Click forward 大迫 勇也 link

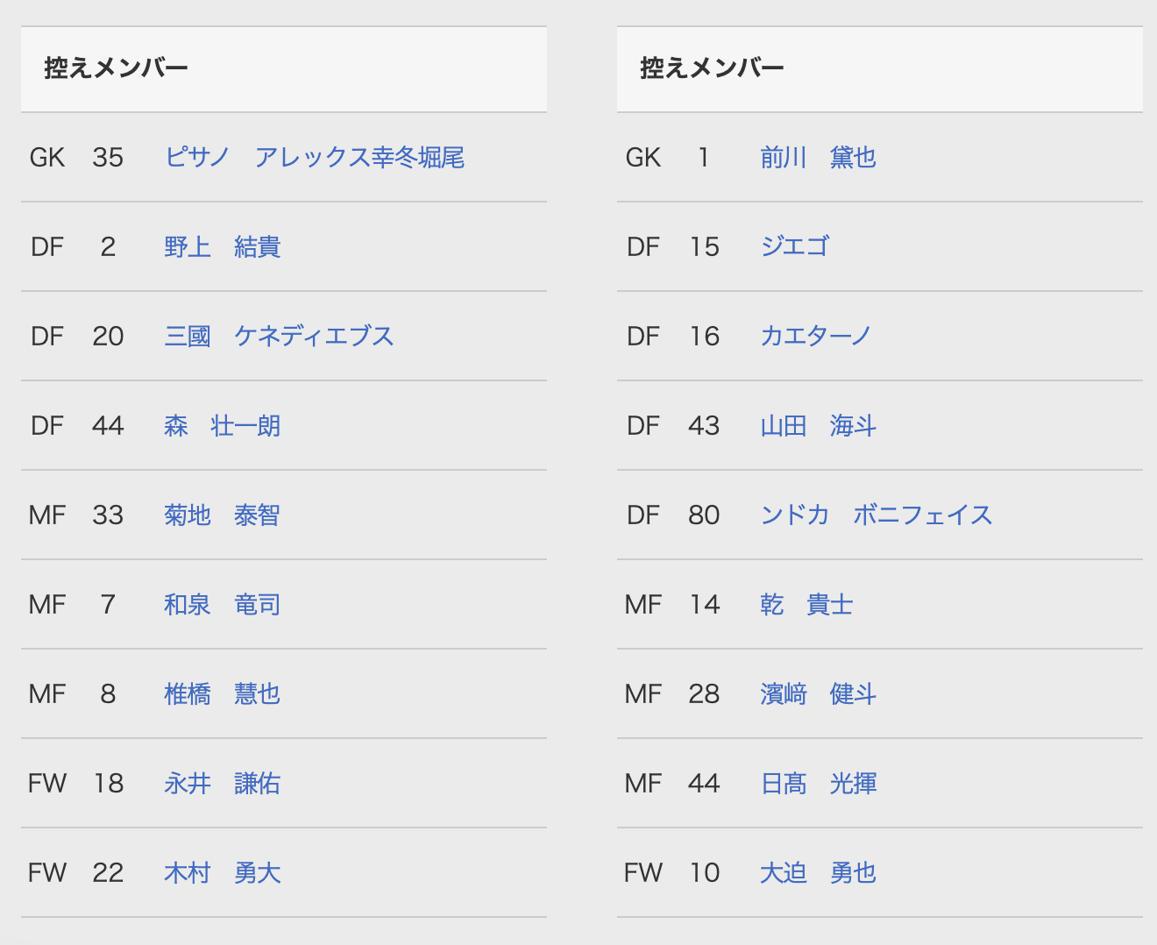tap(818, 873)
